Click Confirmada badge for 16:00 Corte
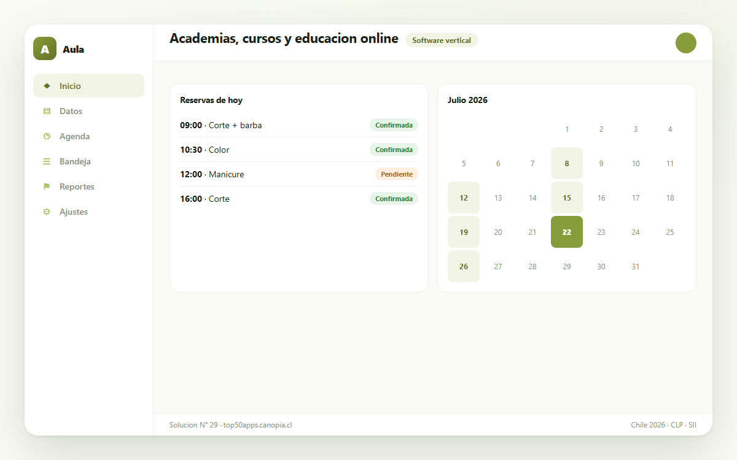The width and height of the screenshot is (737, 460). point(394,199)
